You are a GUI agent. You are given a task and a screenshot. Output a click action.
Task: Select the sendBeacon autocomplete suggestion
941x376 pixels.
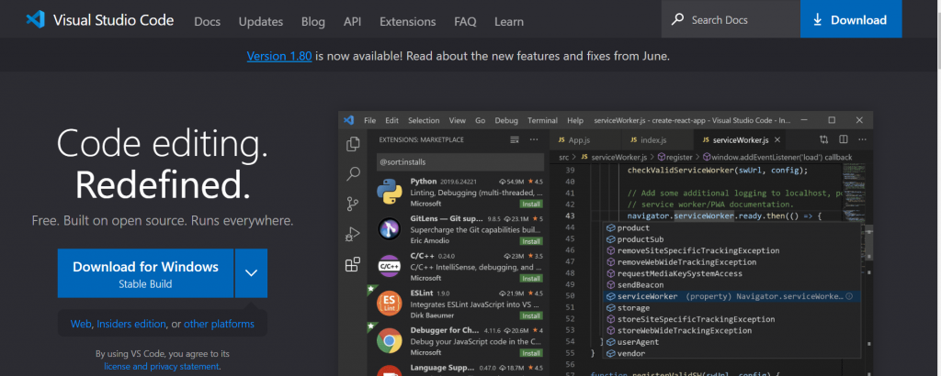pyautogui.click(x=731, y=285)
